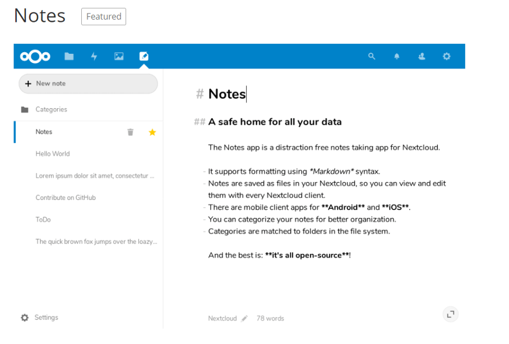Click the Notes heading in editor
Screen dimensions: 509x344
click(x=227, y=94)
